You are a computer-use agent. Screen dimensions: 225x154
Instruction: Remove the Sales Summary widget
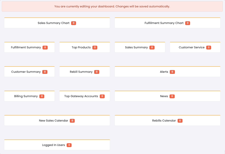tap(152, 48)
